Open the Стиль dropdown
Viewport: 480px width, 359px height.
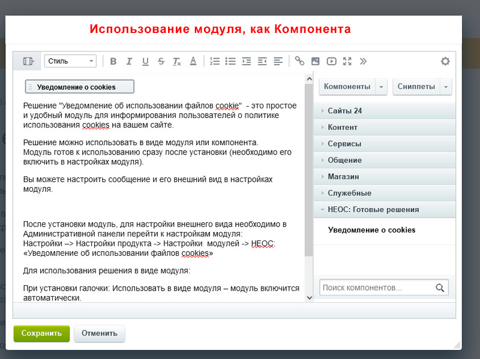[x=70, y=61]
